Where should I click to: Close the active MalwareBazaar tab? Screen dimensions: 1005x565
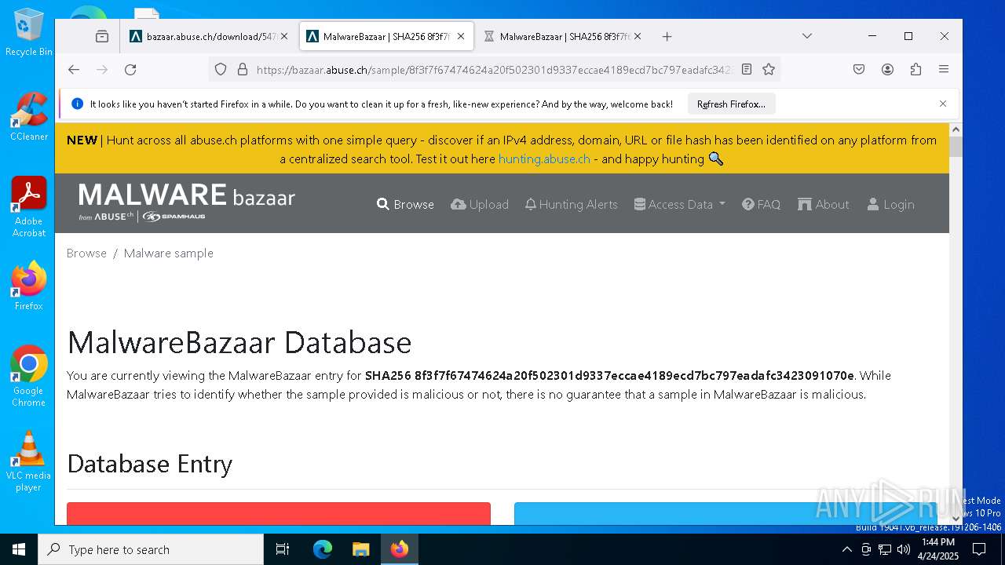point(461,36)
